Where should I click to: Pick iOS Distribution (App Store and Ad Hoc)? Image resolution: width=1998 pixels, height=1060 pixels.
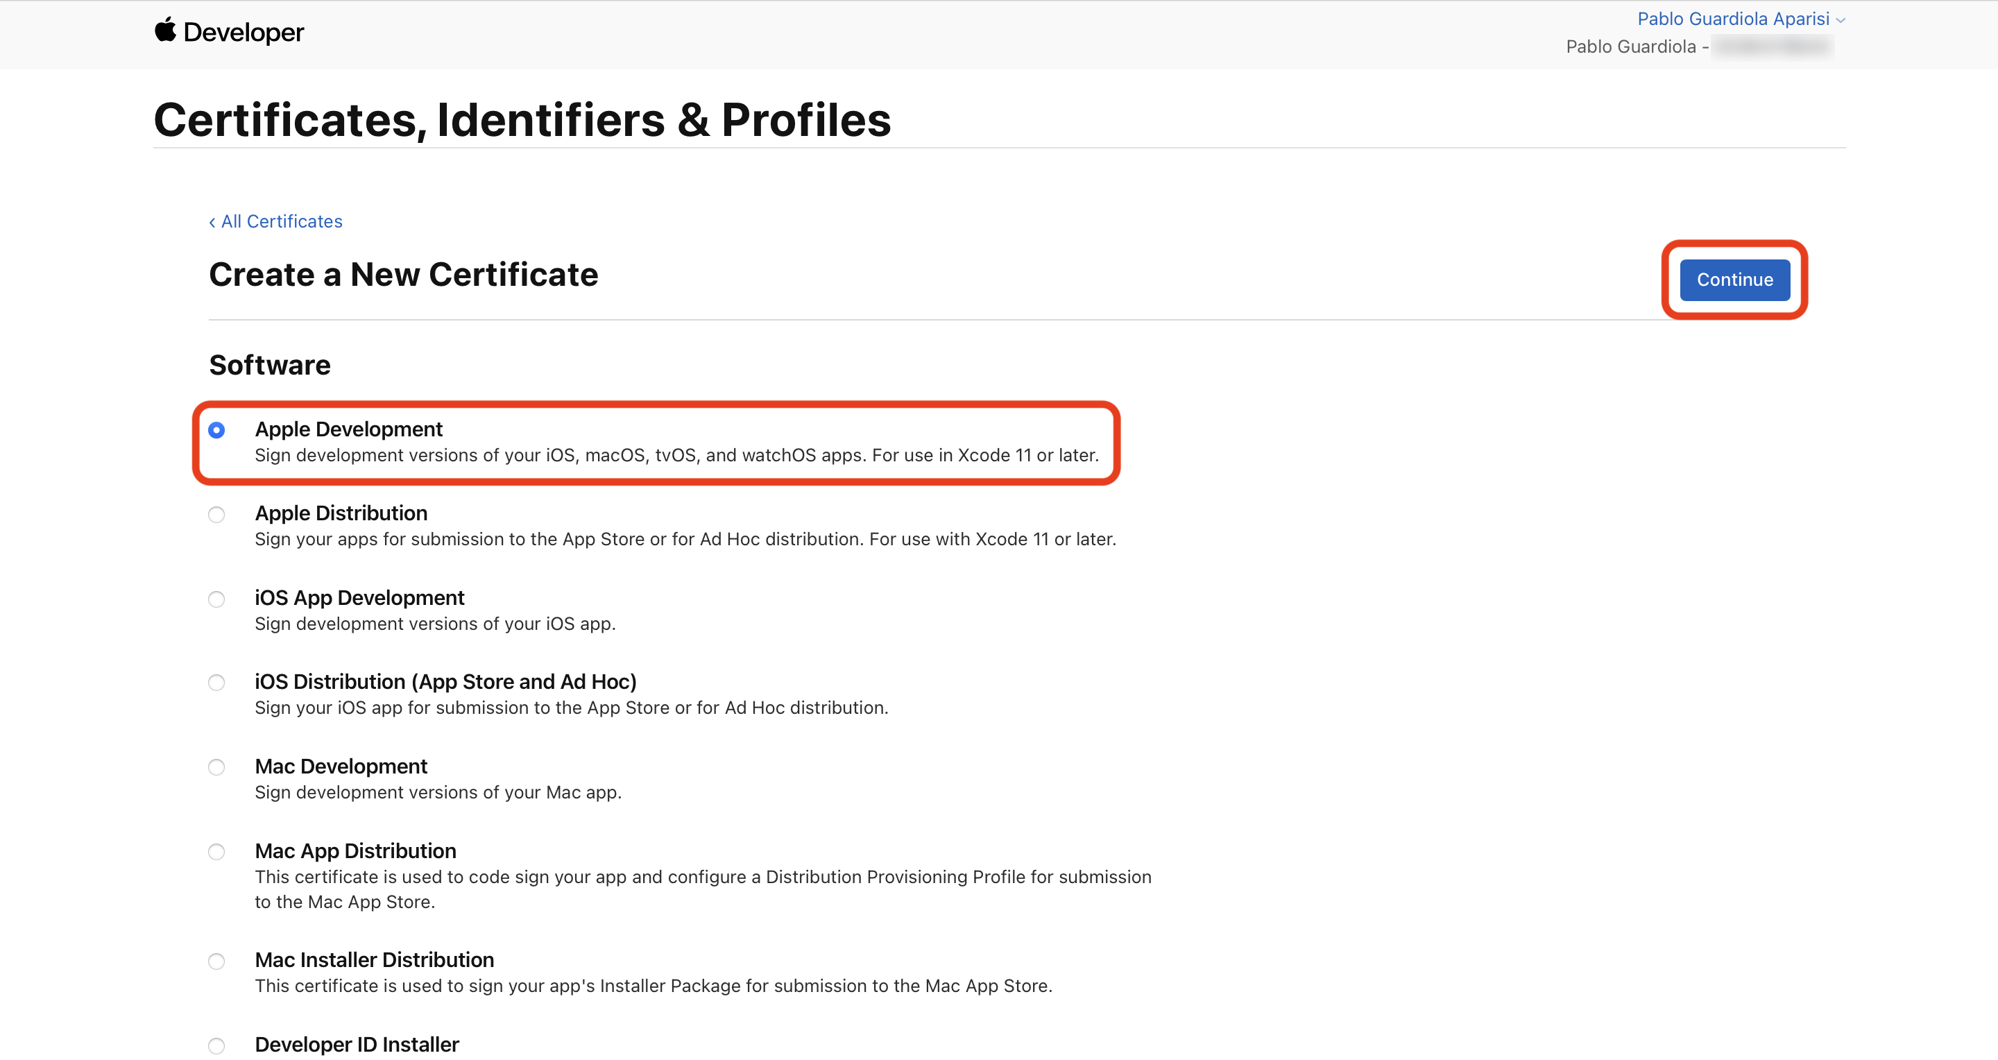[216, 683]
